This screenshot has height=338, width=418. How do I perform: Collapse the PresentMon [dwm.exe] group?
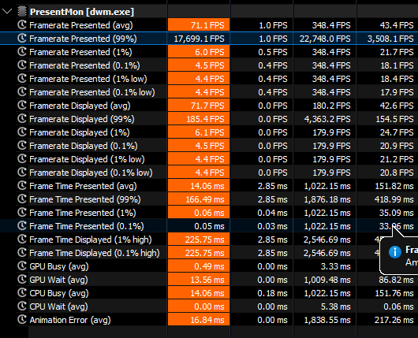7,12
